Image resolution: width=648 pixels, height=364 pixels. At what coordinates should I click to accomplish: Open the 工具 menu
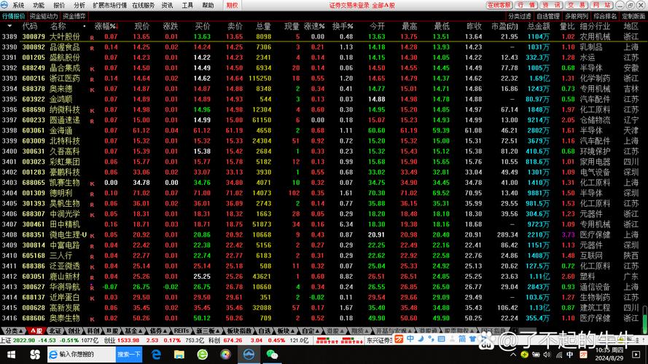(187, 5)
